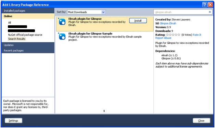Click the Elmah plugin for Glimpse Sample icon
The height and width of the screenshot is (128, 215).
[62, 37]
